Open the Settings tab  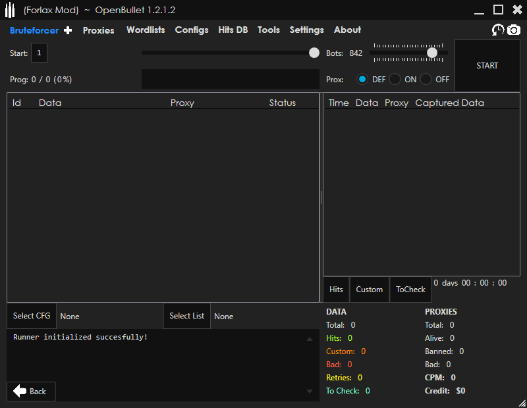coord(306,30)
